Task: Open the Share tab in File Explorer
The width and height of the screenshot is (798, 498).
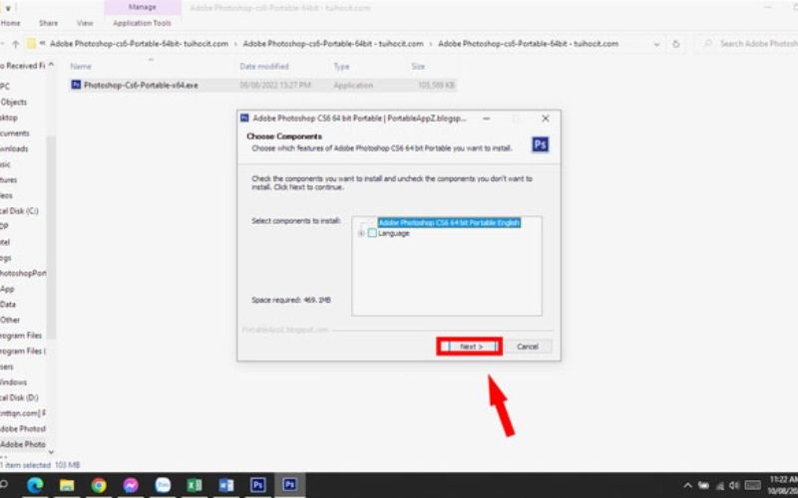Action: coord(48,23)
